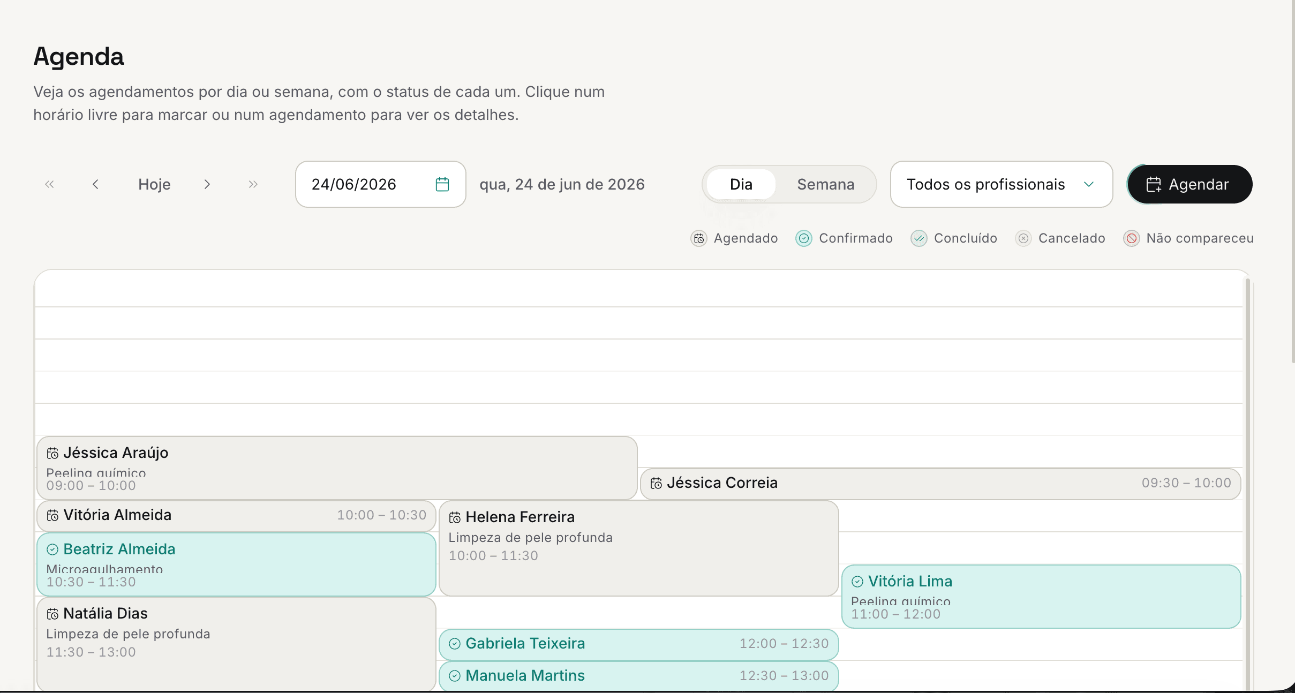Image resolution: width=1295 pixels, height=693 pixels.
Task: Jump back with the double-left chevron
Action: click(49, 184)
